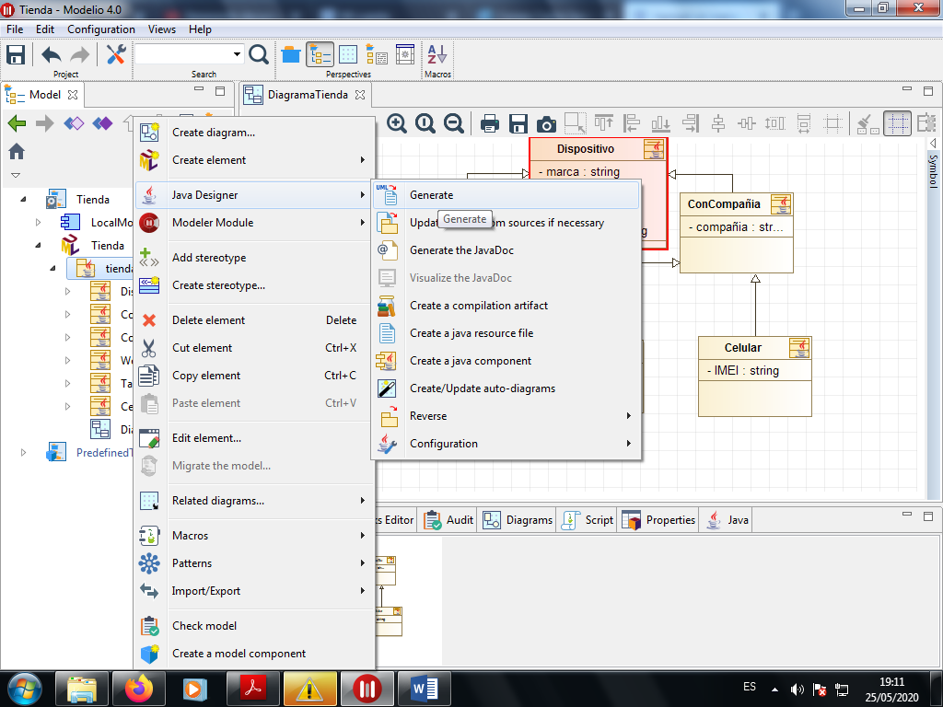The image size is (943, 707).
Task: Click in the search input field
Action: click(183, 54)
